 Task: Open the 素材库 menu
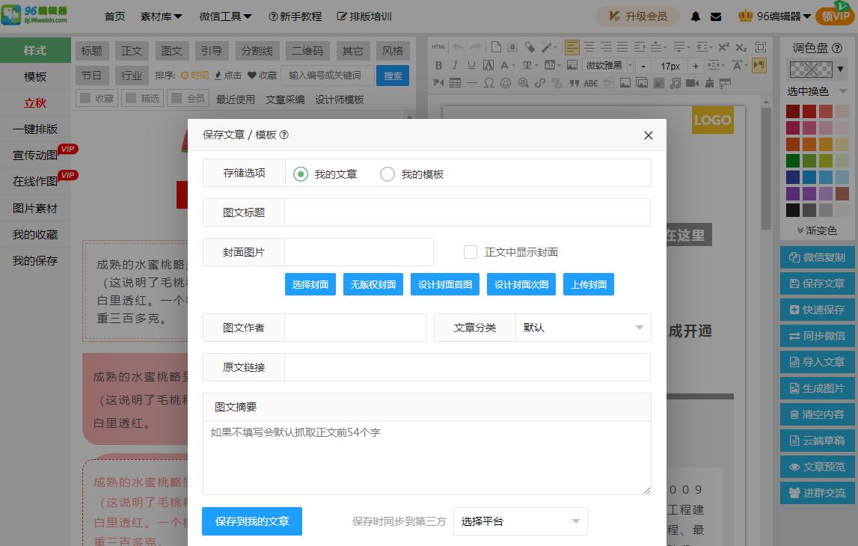[x=159, y=16]
